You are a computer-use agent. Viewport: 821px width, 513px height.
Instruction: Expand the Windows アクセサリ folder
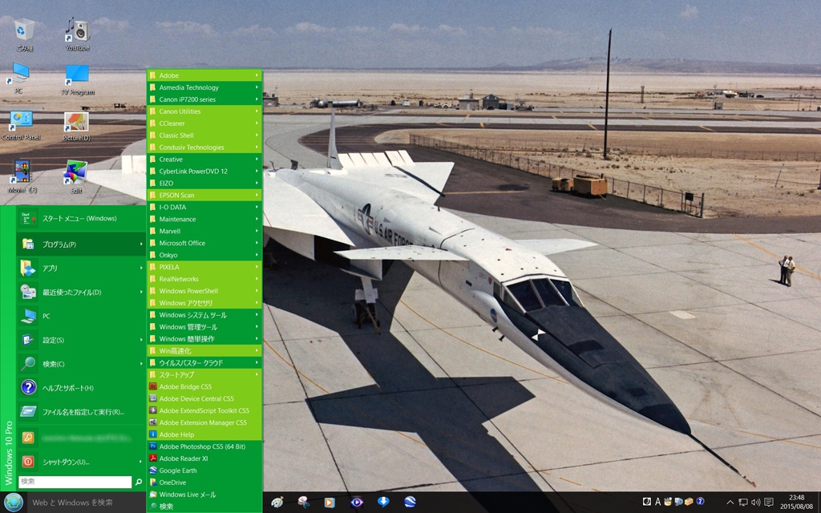click(204, 302)
